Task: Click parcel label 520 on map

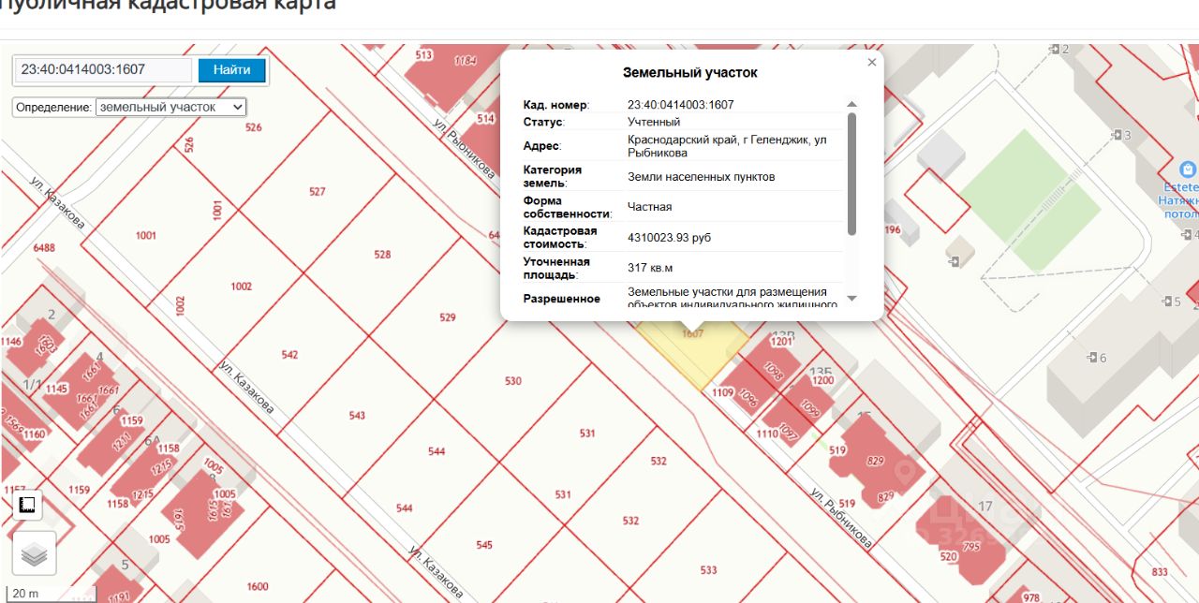Action: pyautogui.click(x=950, y=556)
